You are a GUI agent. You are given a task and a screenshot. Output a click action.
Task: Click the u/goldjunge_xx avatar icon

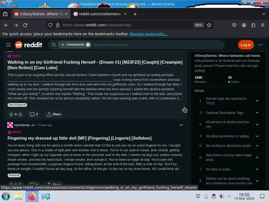(10, 125)
